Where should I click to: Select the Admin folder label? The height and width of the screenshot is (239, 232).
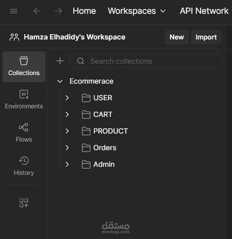104,164
